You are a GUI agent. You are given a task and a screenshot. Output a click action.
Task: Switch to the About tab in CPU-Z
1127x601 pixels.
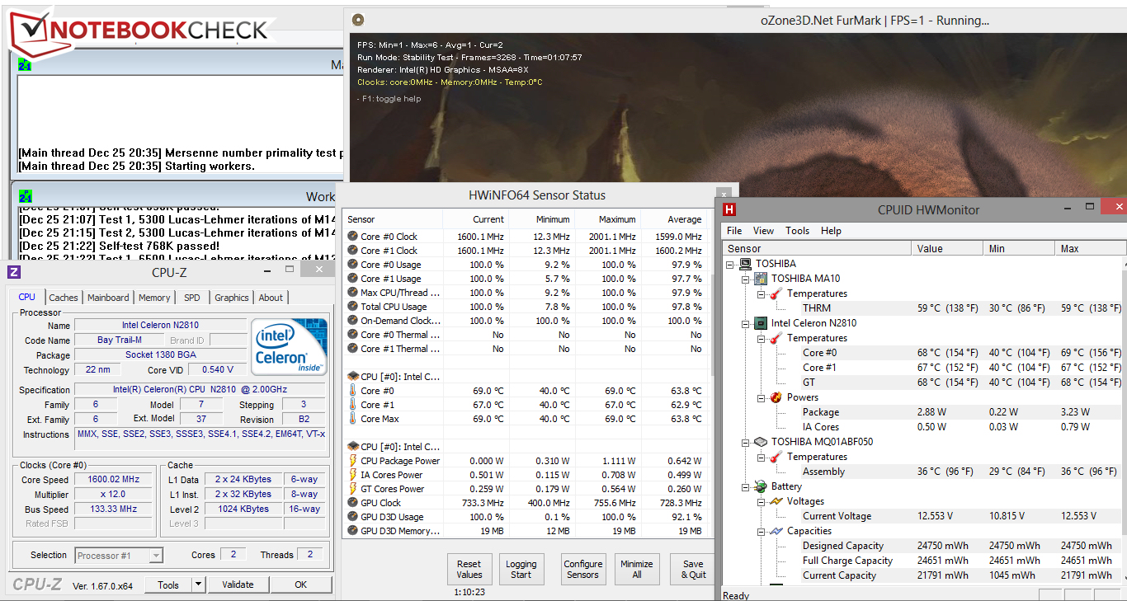click(271, 298)
